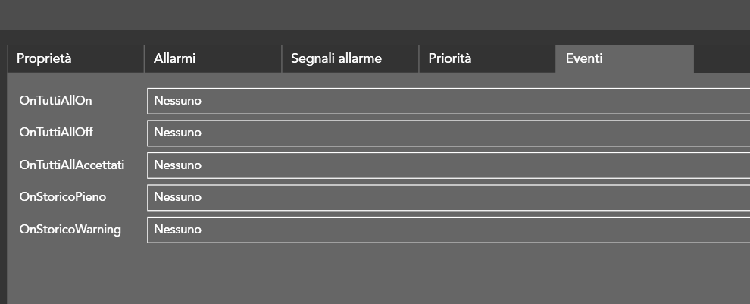Select the OnTuttiAllAccettati label

click(x=72, y=165)
